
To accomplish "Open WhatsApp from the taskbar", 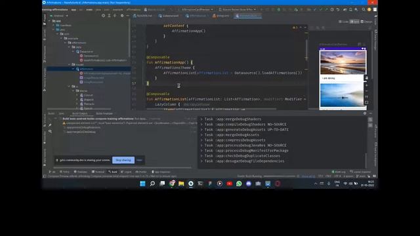I will (239, 184).
